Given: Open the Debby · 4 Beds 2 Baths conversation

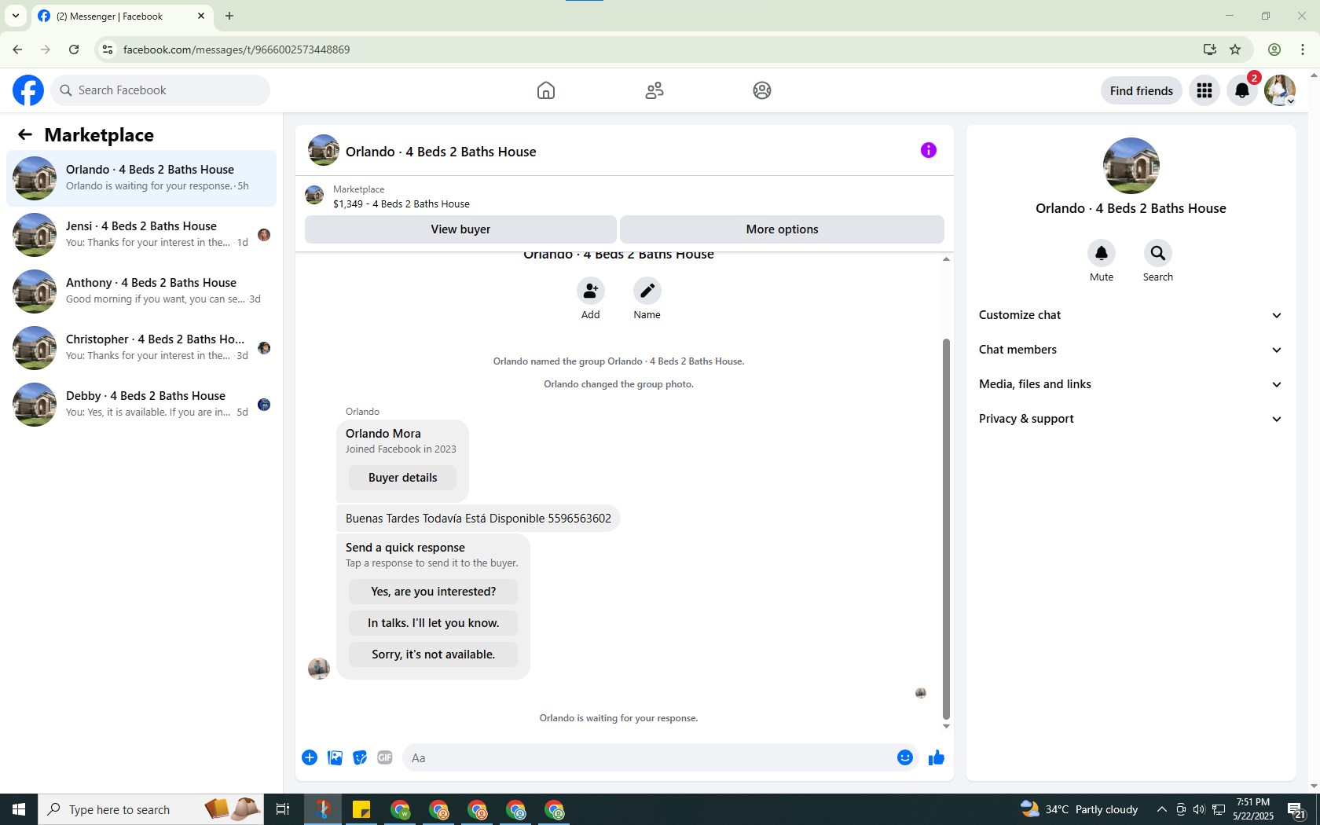Looking at the screenshot, I should coord(141,405).
